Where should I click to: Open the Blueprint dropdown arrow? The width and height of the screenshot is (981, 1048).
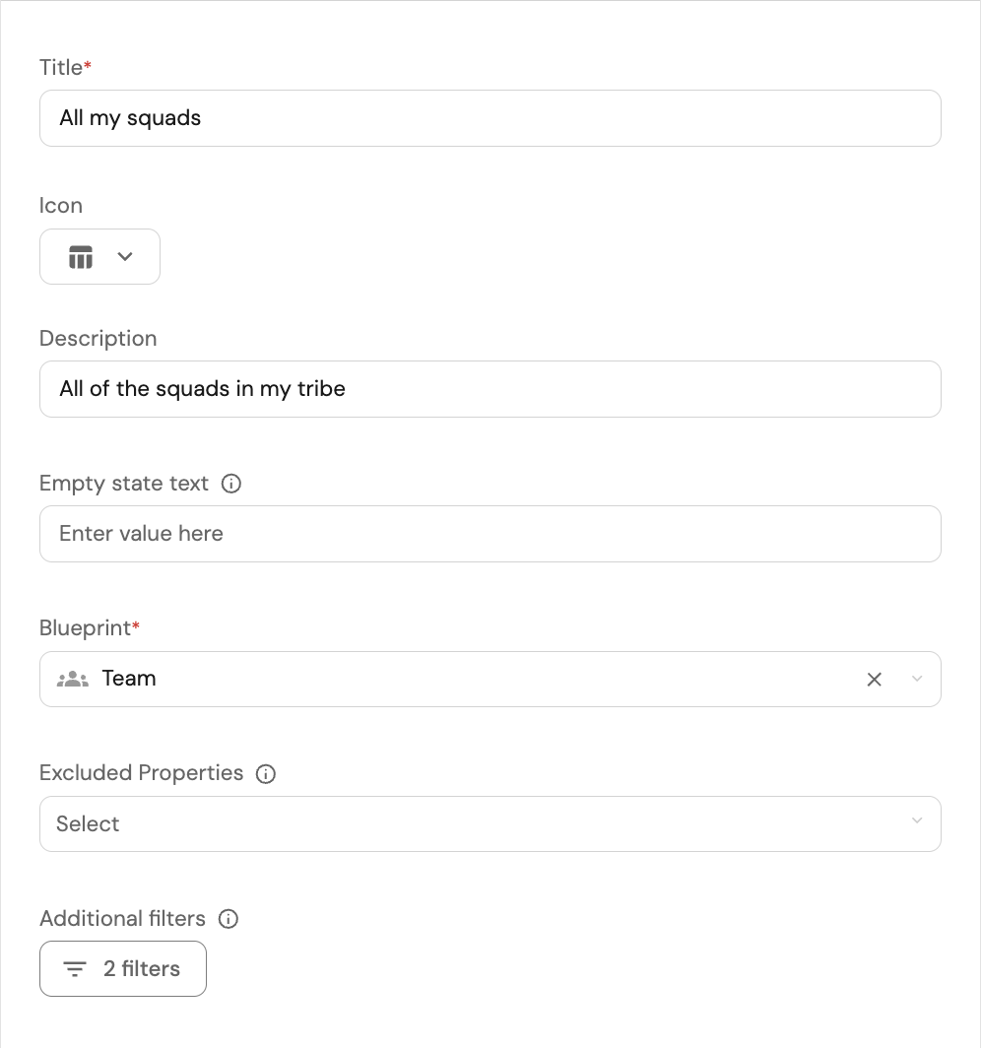(x=917, y=679)
